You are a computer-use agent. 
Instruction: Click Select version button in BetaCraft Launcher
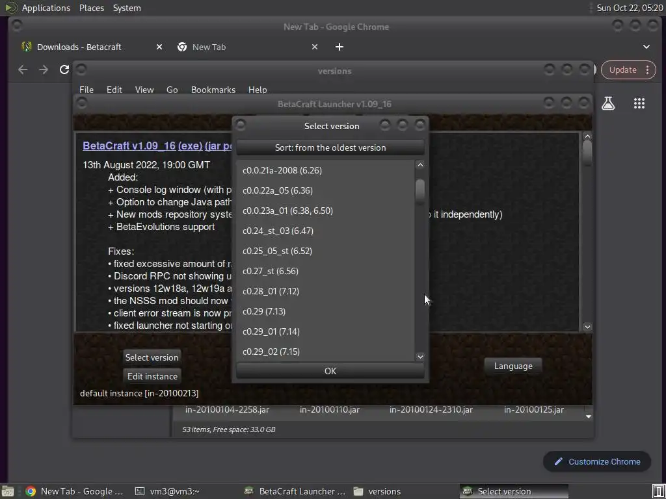(152, 357)
